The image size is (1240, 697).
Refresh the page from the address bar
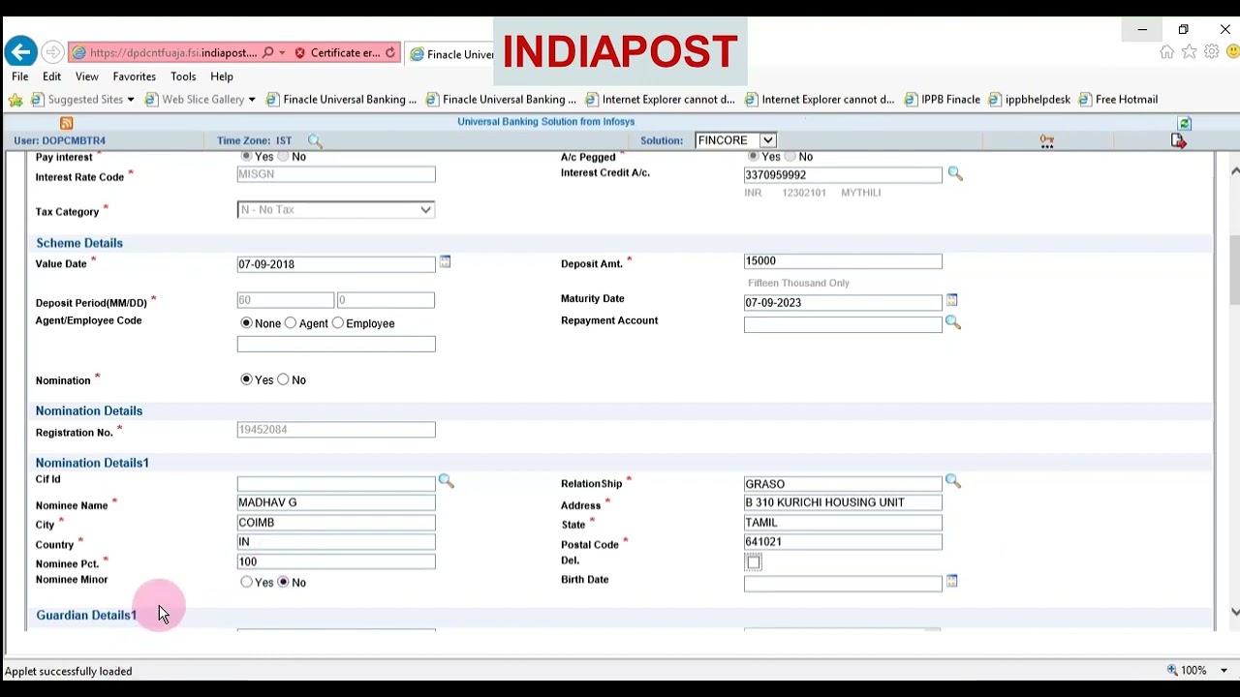tap(390, 53)
